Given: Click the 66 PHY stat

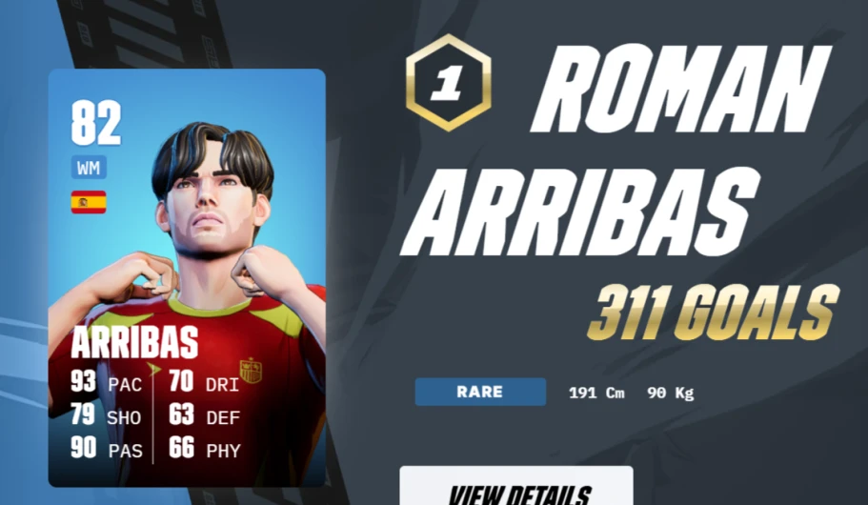Looking at the screenshot, I should click(x=205, y=449).
